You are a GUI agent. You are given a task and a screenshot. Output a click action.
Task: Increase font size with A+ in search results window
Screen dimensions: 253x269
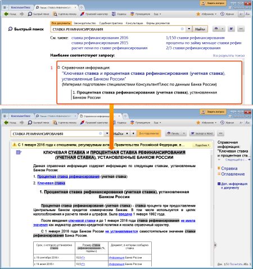pyautogui.click(x=247, y=14)
